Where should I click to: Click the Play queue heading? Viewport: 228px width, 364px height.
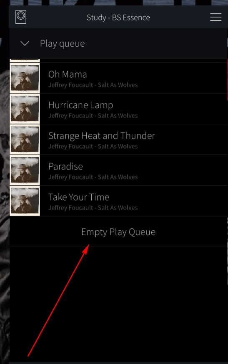point(62,43)
